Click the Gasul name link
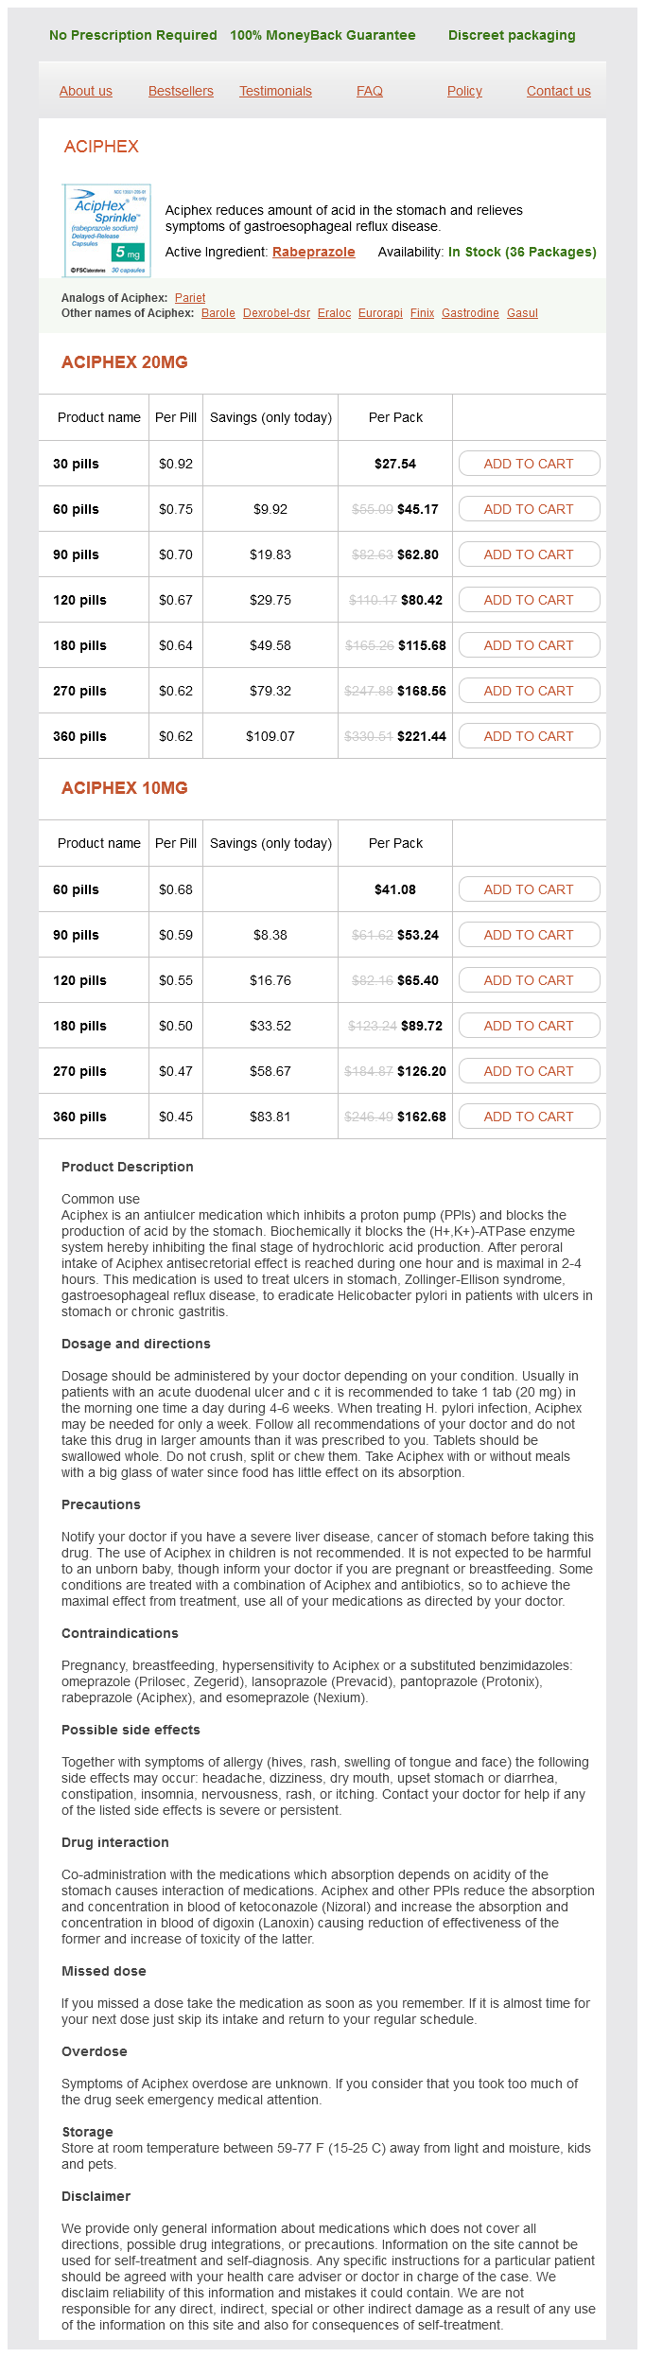The width and height of the screenshot is (645, 2357). pyautogui.click(x=522, y=313)
